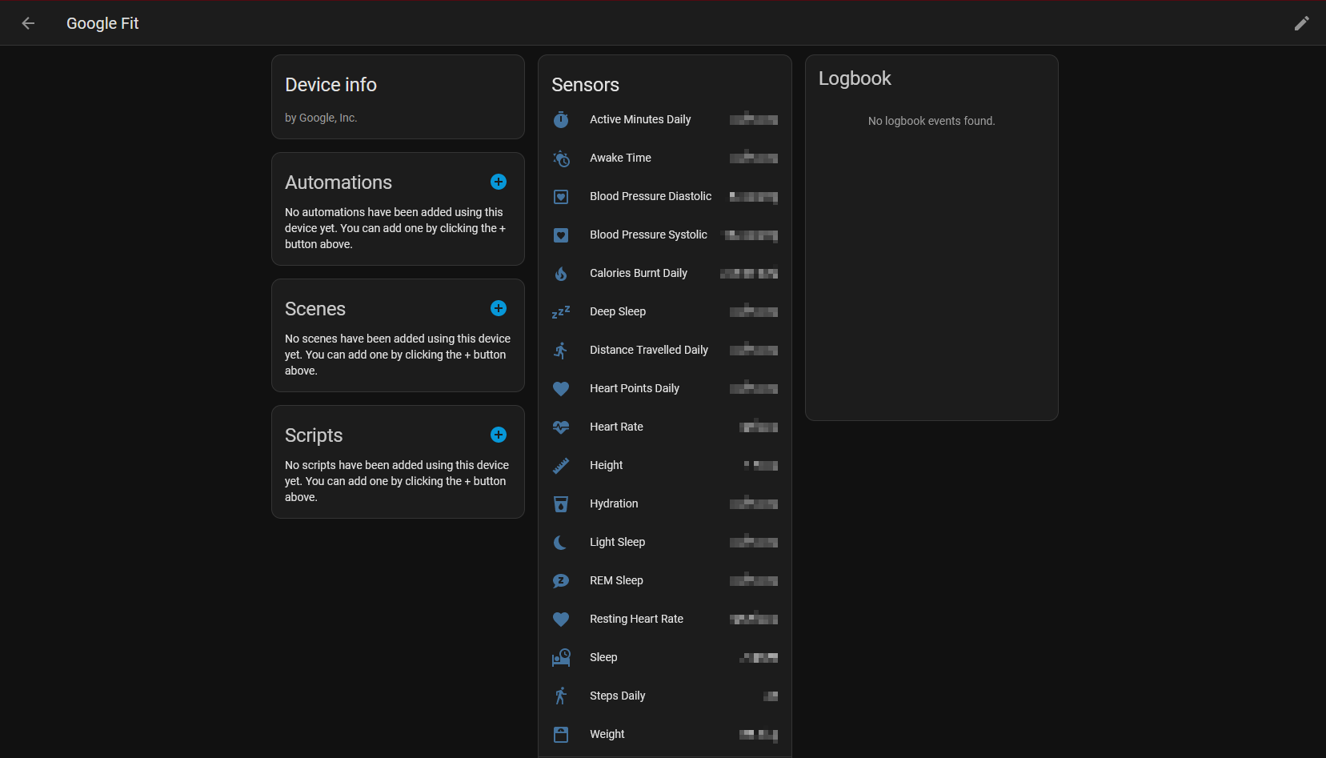Click the Sleep bed-clock icon
This screenshot has width=1326, height=758.
coord(561,657)
